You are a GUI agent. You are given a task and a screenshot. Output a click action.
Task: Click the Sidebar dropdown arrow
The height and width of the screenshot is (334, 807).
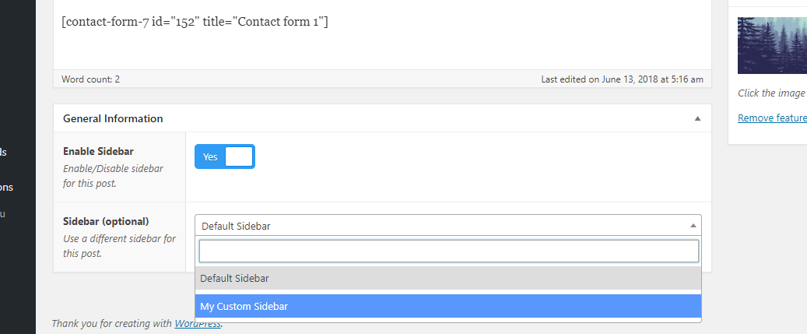[693, 226]
